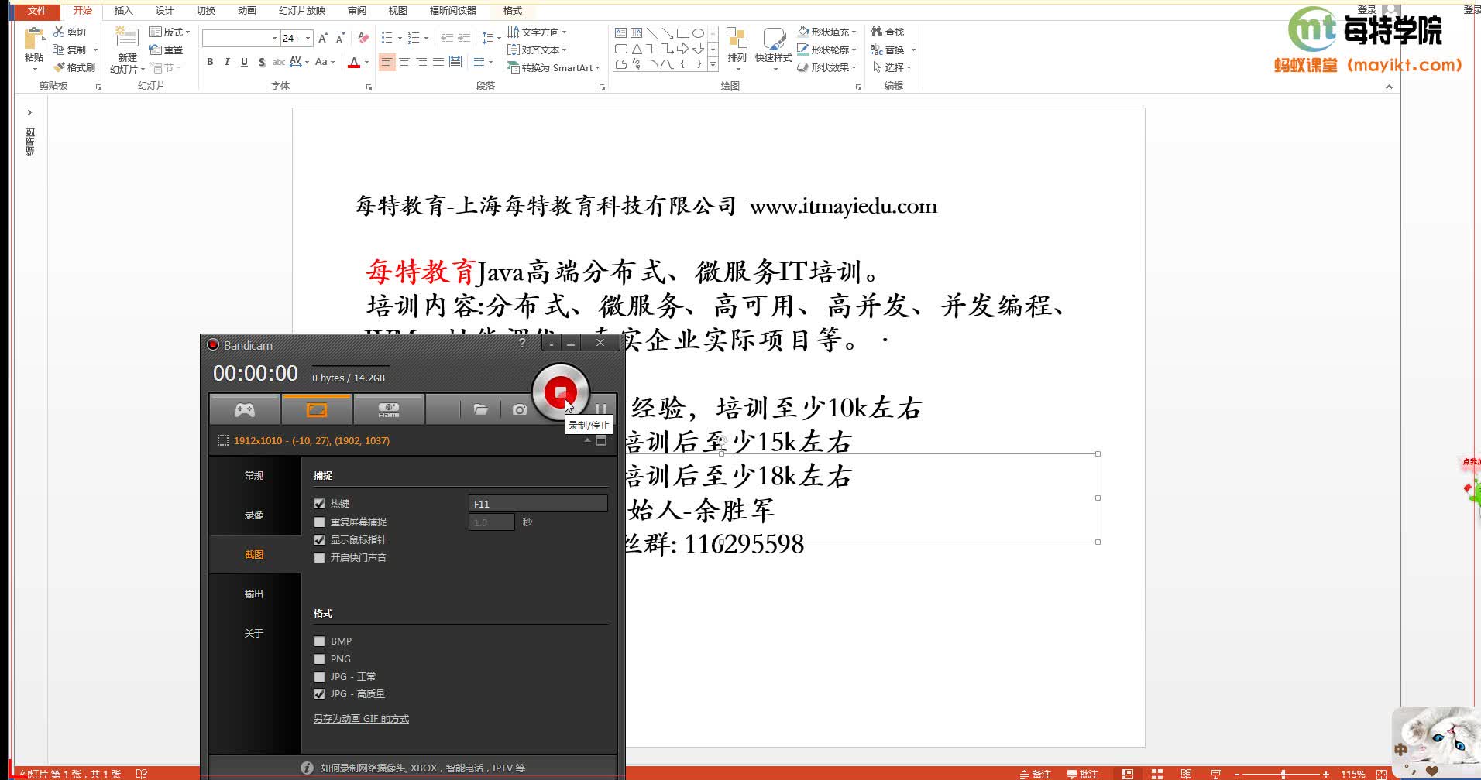Open the 形状效果 shape effects dropdown
The image size is (1481, 780).
[827, 67]
